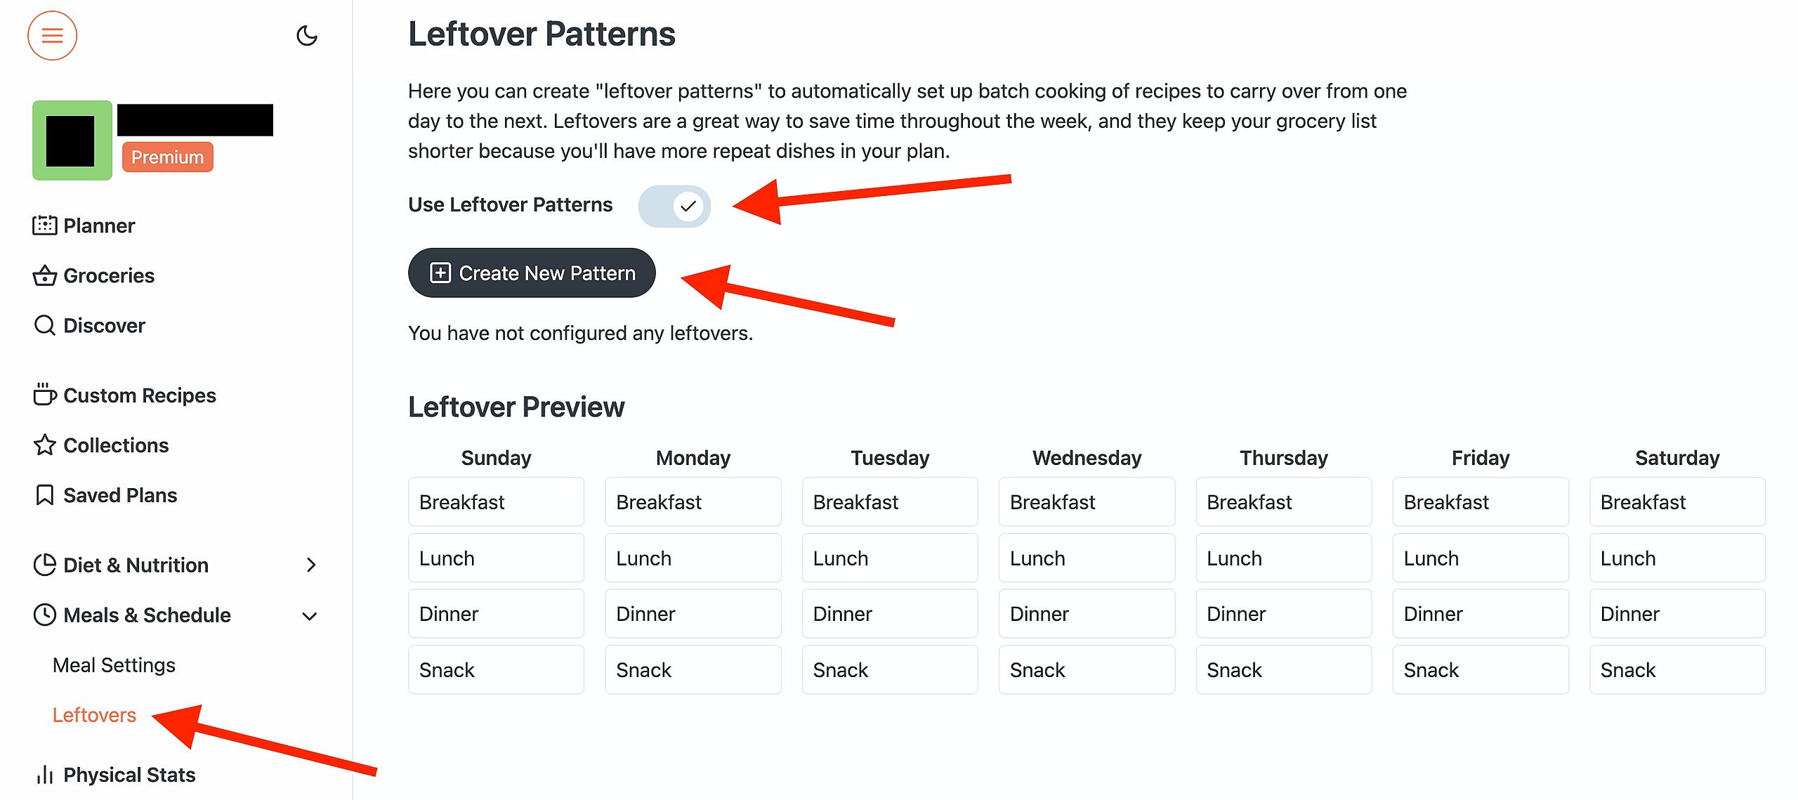Click the Create New Pattern button
Image resolution: width=1798 pixels, height=800 pixels.
(x=532, y=273)
